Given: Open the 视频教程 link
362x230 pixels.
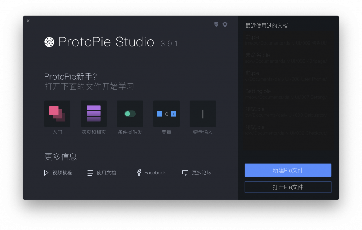Looking at the screenshot, I should click(58, 173).
